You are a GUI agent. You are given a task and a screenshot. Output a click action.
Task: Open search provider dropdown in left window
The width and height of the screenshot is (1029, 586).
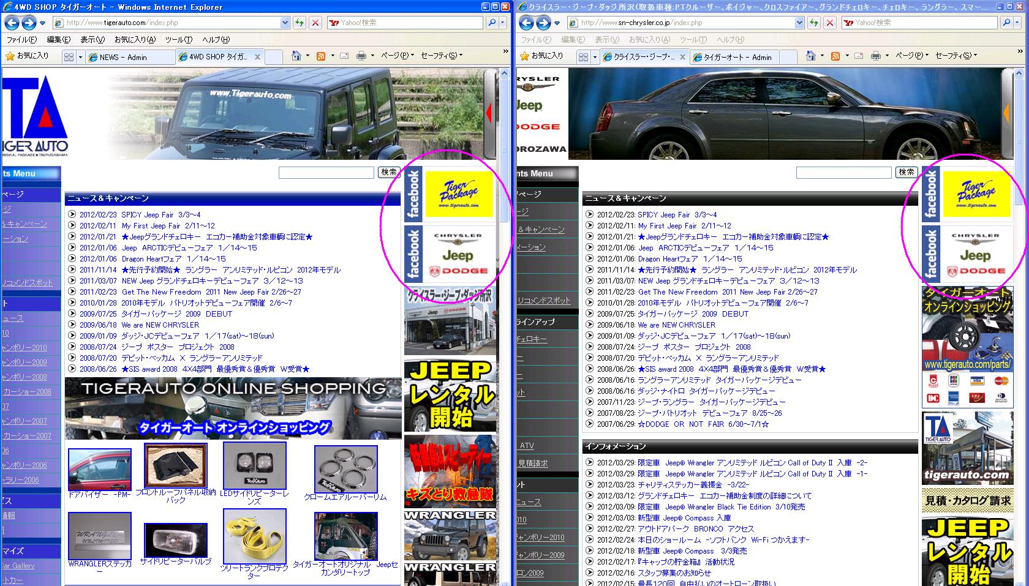[503, 23]
